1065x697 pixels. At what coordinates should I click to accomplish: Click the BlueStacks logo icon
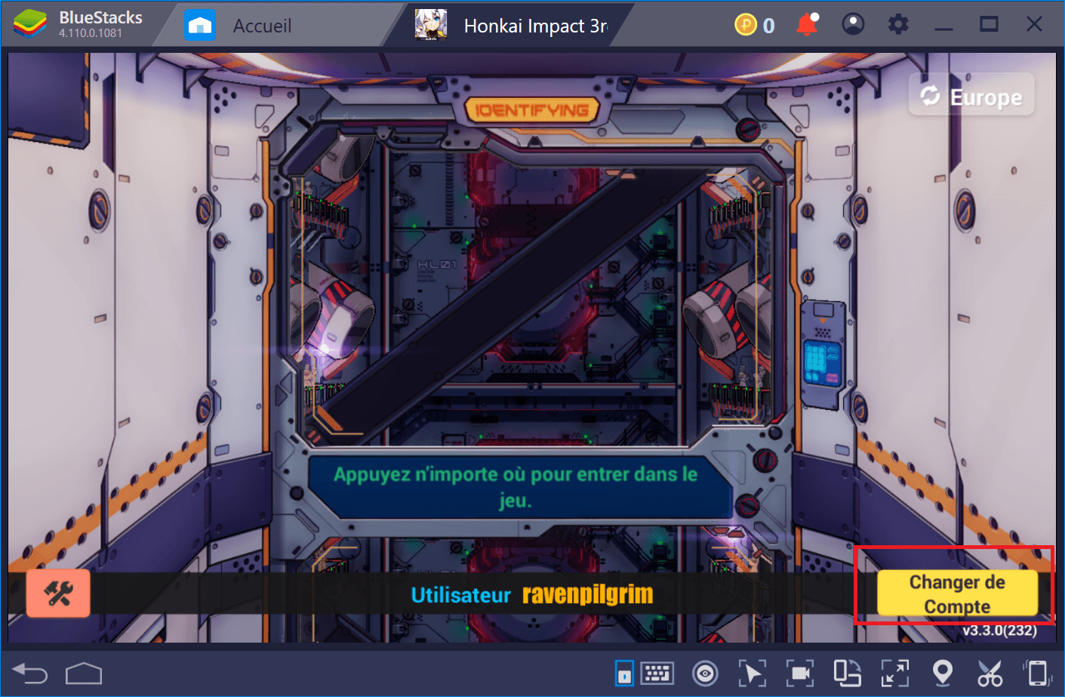29,24
